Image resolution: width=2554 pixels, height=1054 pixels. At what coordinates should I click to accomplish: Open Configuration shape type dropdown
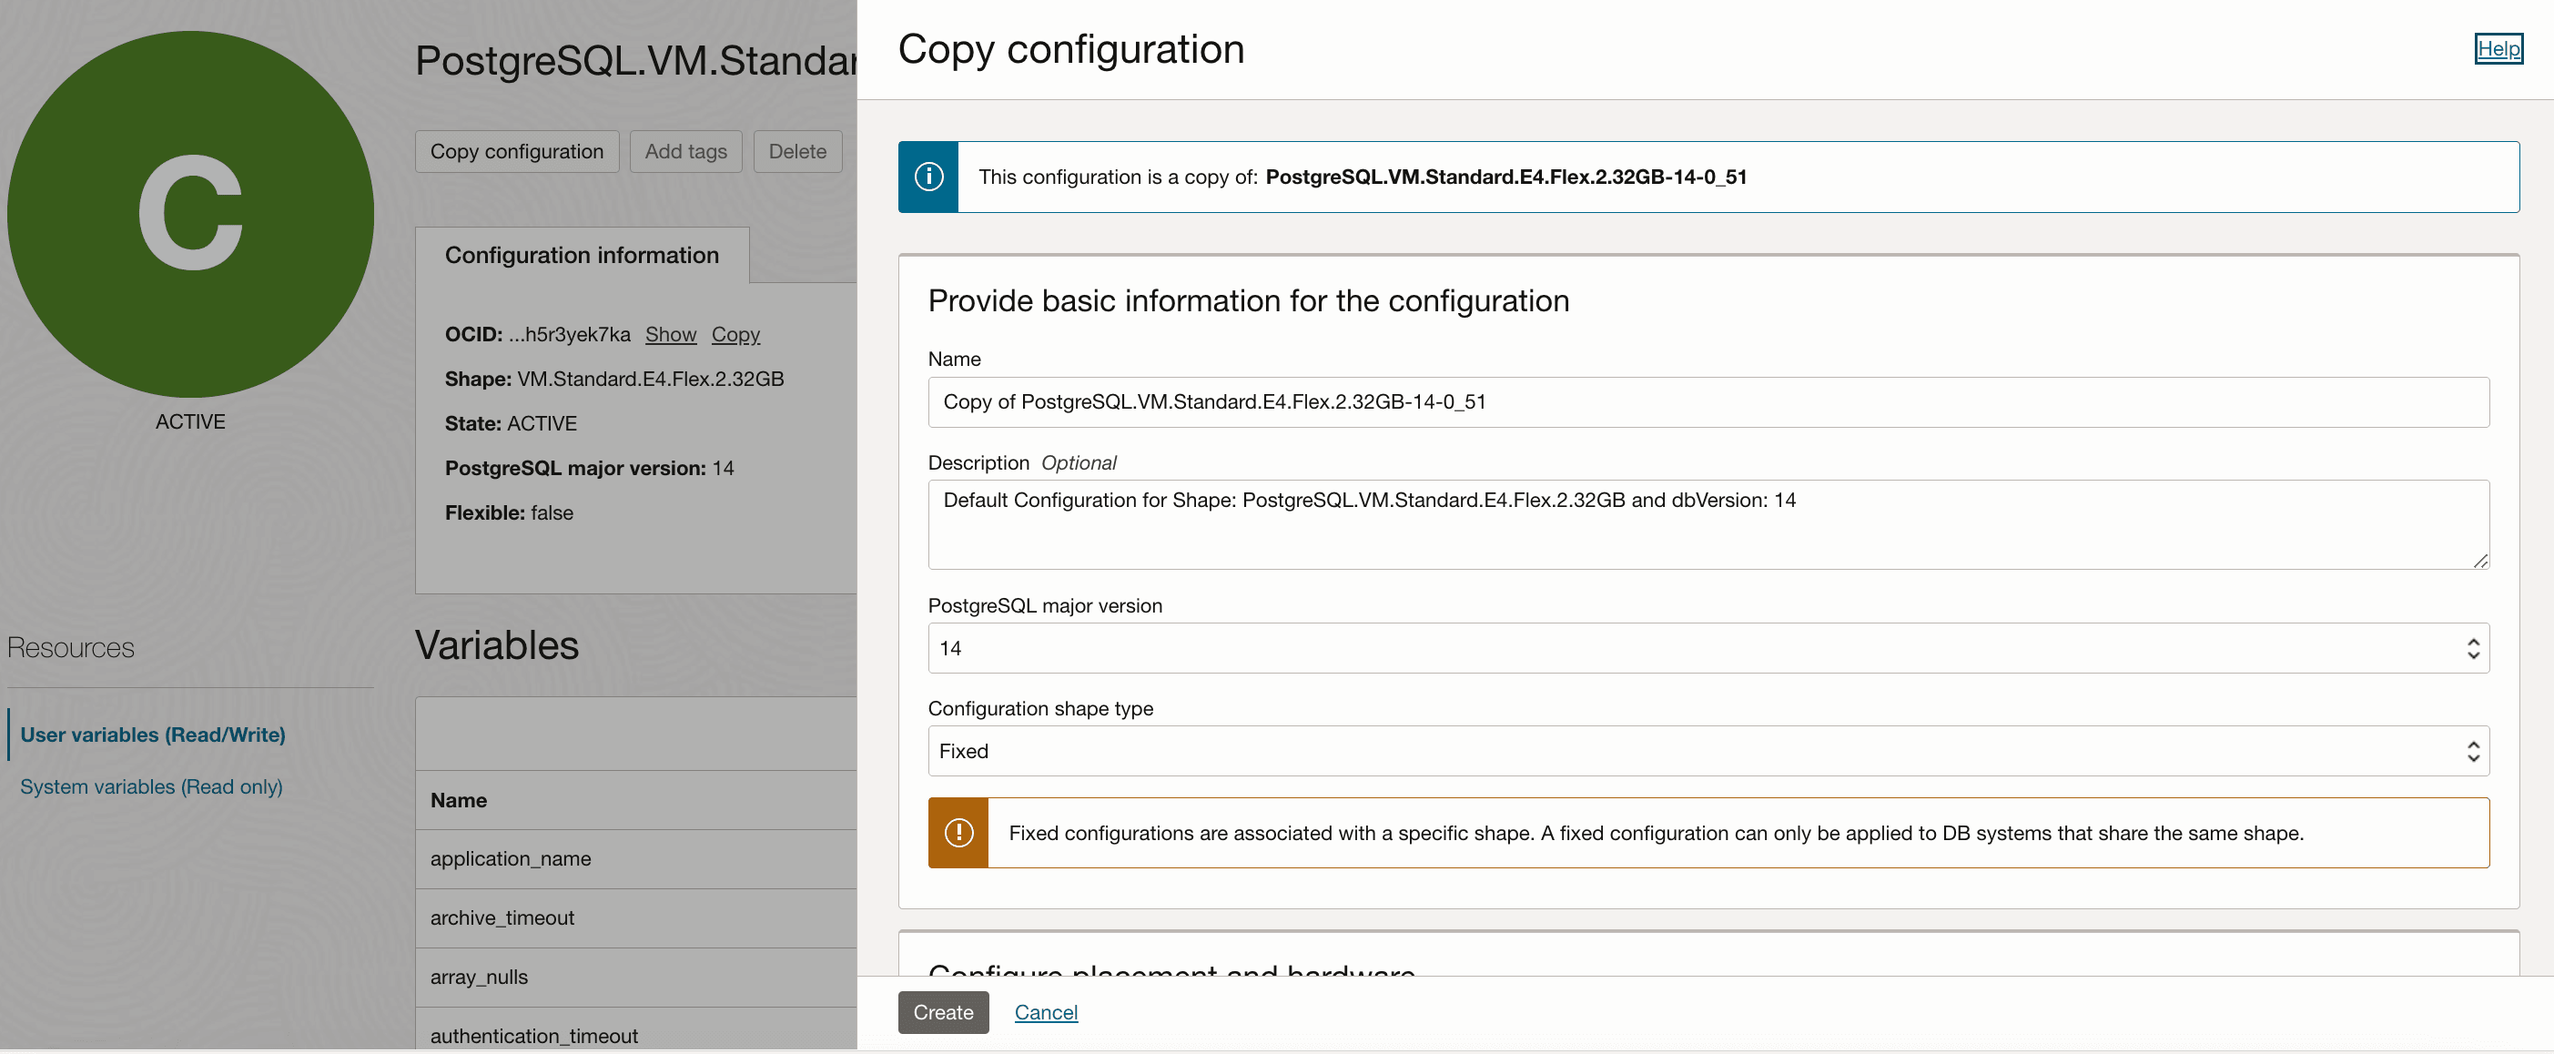click(1686, 751)
